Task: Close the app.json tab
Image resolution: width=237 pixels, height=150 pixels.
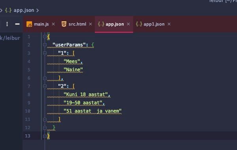Action: pyautogui.click(x=128, y=24)
